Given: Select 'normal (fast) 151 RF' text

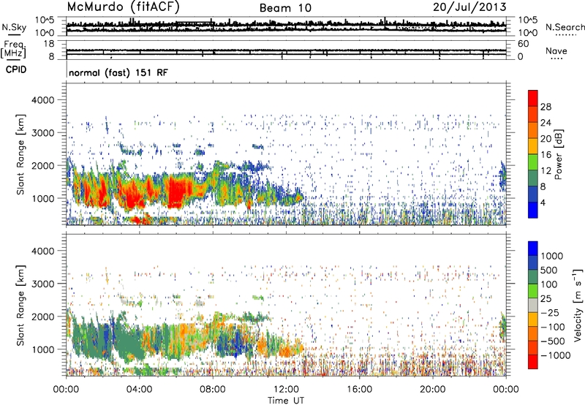Looking at the screenshot, I should pyautogui.click(x=118, y=72).
